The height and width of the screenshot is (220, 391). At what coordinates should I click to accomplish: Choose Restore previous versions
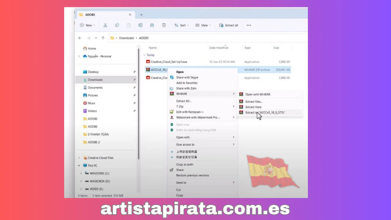[x=192, y=175]
